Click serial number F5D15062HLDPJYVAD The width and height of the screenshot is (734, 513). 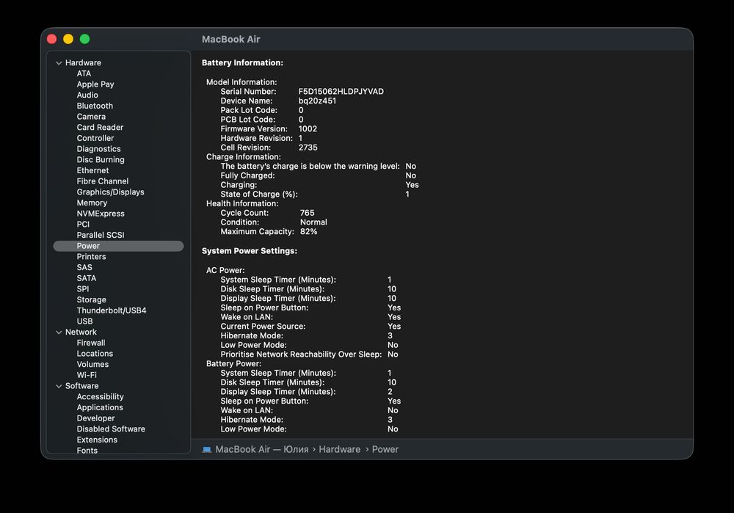pos(341,91)
